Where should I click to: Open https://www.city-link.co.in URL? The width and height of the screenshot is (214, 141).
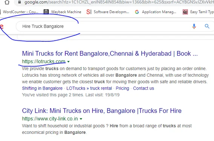[x=50, y=119]
